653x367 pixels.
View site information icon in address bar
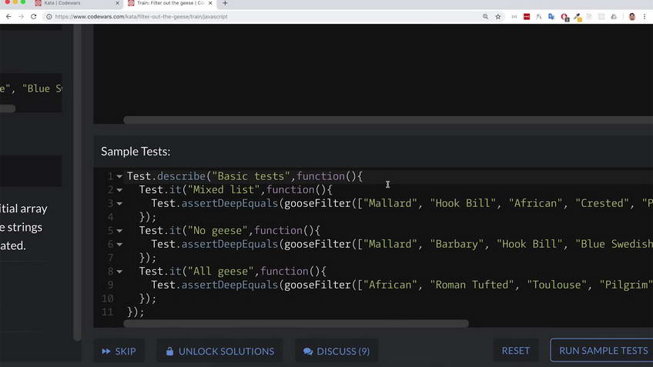click(49, 17)
